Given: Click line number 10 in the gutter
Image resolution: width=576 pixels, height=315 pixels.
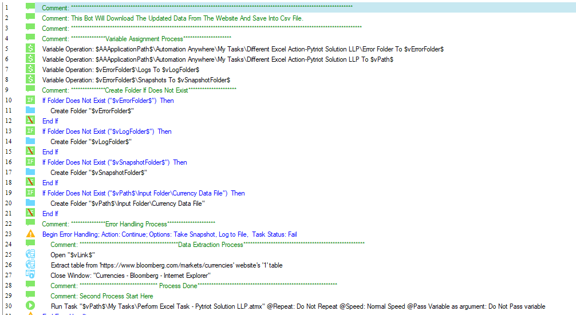Looking at the screenshot, I should click(x=8, y=100).
